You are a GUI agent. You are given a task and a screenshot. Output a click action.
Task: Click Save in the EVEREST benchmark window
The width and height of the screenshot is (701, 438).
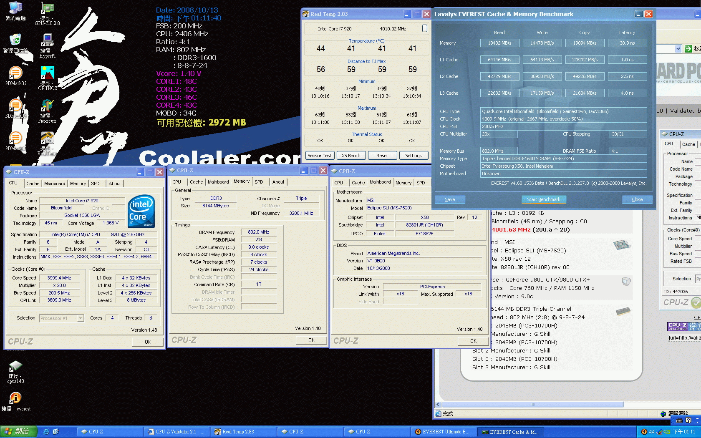point(450,199)
